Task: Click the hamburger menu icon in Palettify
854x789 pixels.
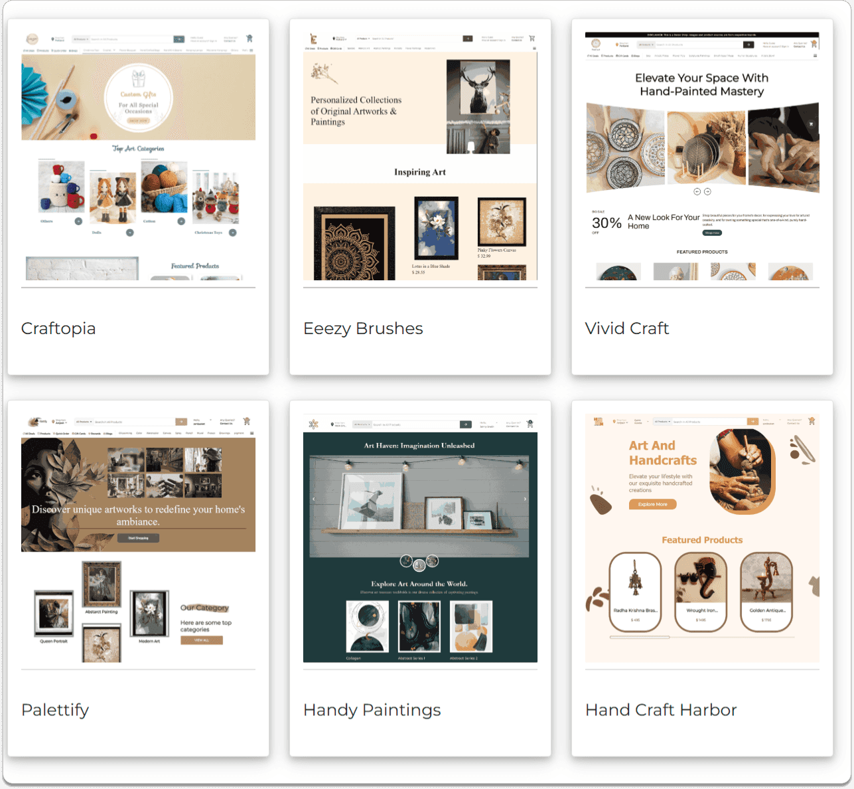Action: (x=251, y=433)
